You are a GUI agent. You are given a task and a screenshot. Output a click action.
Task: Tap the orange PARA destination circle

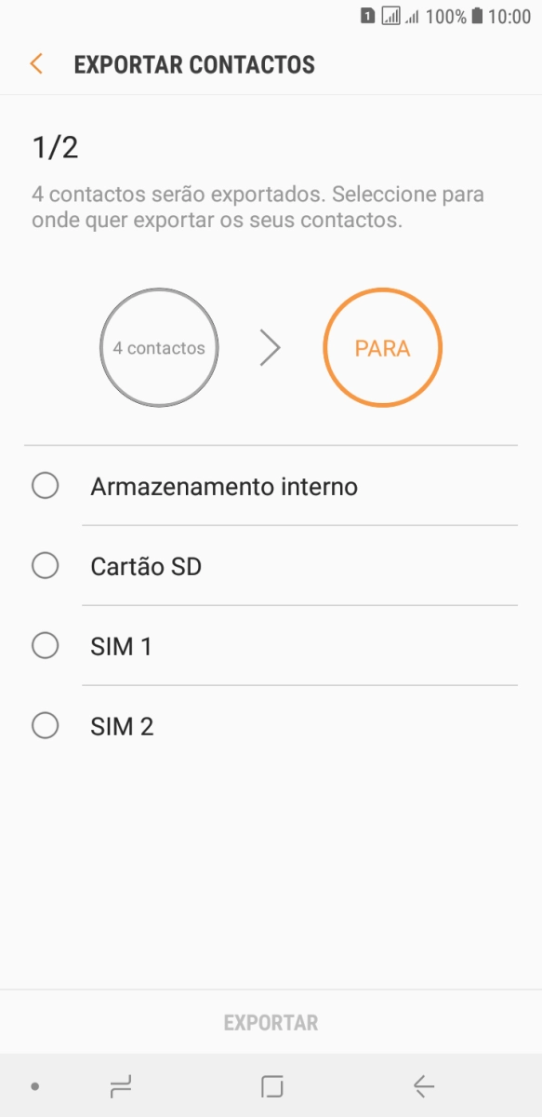coord(381,346)
